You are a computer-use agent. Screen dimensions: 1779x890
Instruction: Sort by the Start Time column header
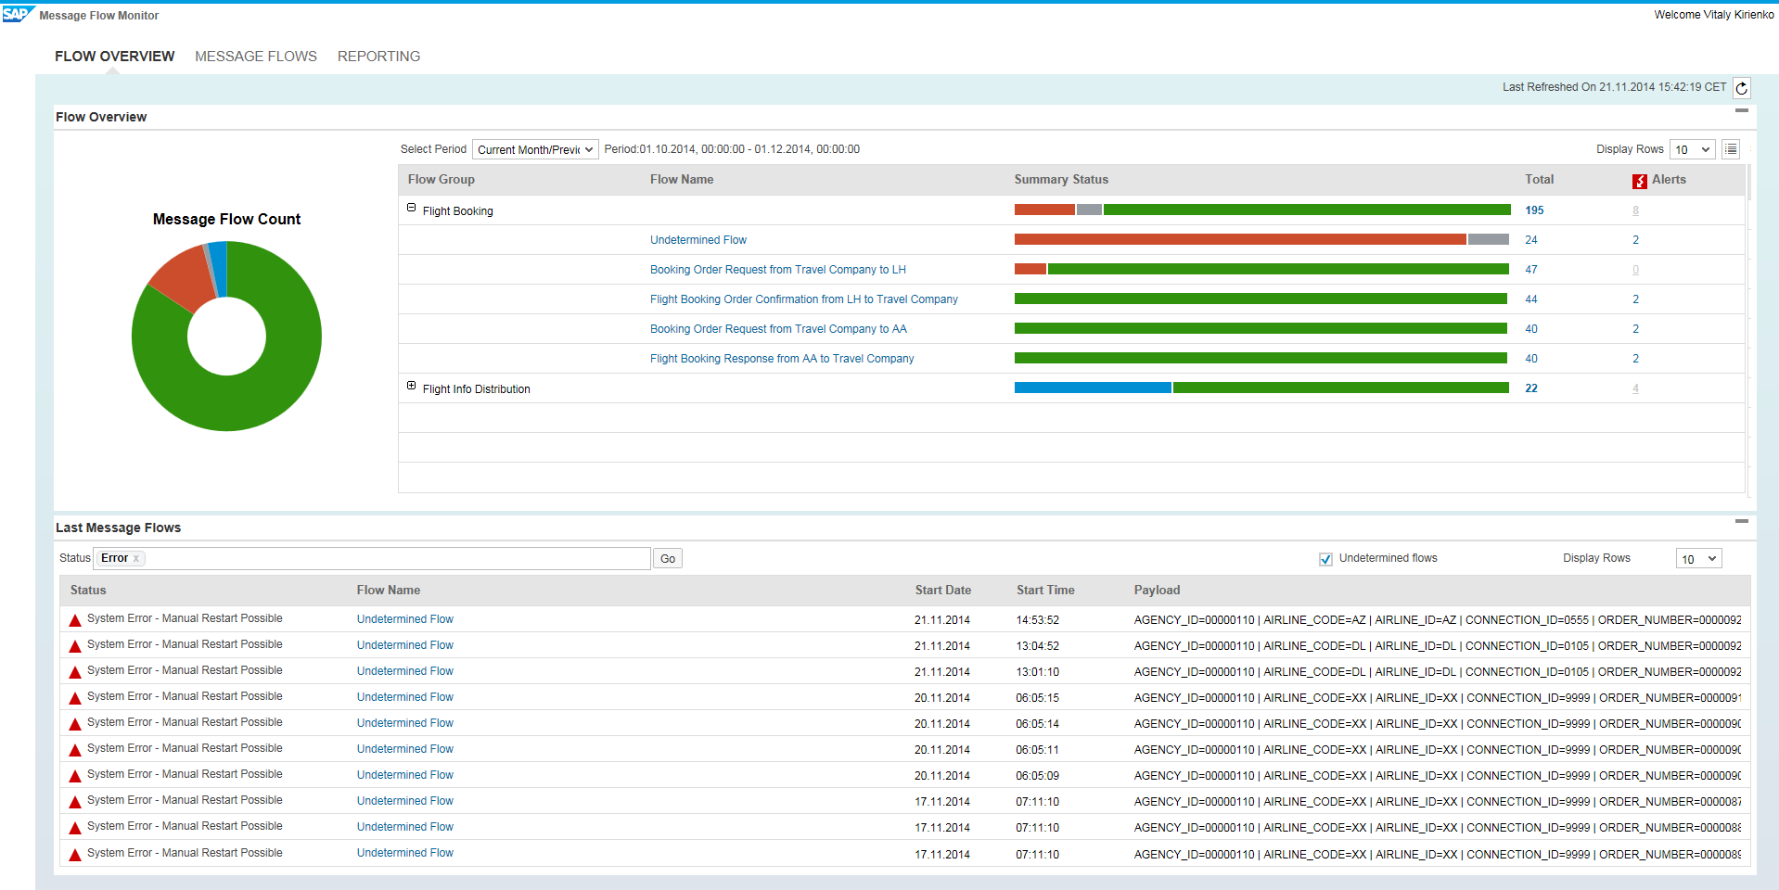1045,591
